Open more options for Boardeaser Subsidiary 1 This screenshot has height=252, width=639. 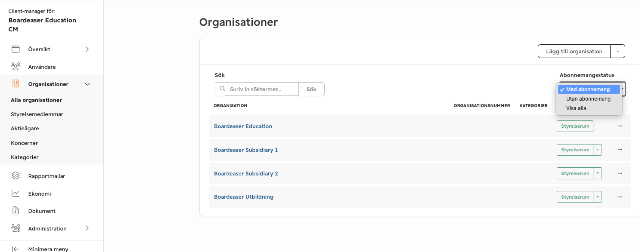(x=620, y=150)
